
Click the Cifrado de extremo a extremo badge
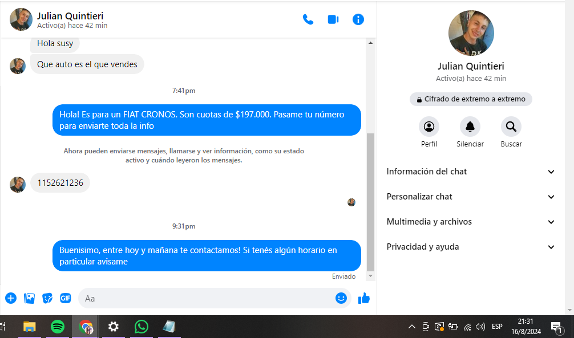pyautogui.click(x=471, y=99)
